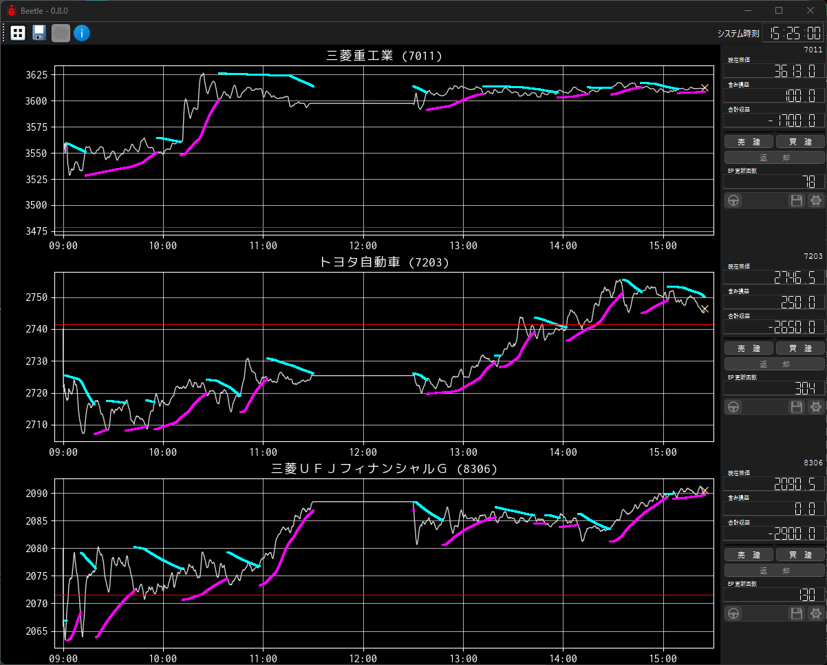Click chart title トヨタ自動車 (7203)

pyautogui.click(x=384, y=262)
